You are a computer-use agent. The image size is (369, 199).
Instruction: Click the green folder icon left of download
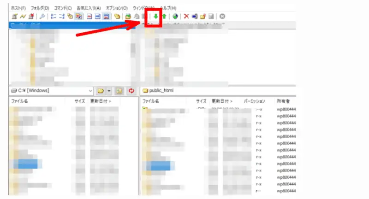pyautogui.click(x=128, y=17)
